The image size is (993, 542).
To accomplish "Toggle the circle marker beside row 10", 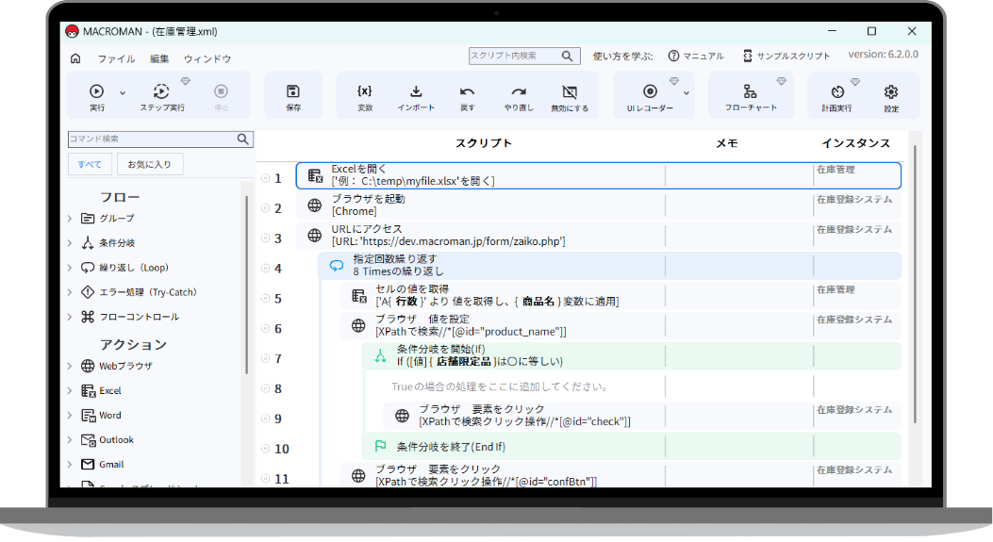I will tap(265, 449).
